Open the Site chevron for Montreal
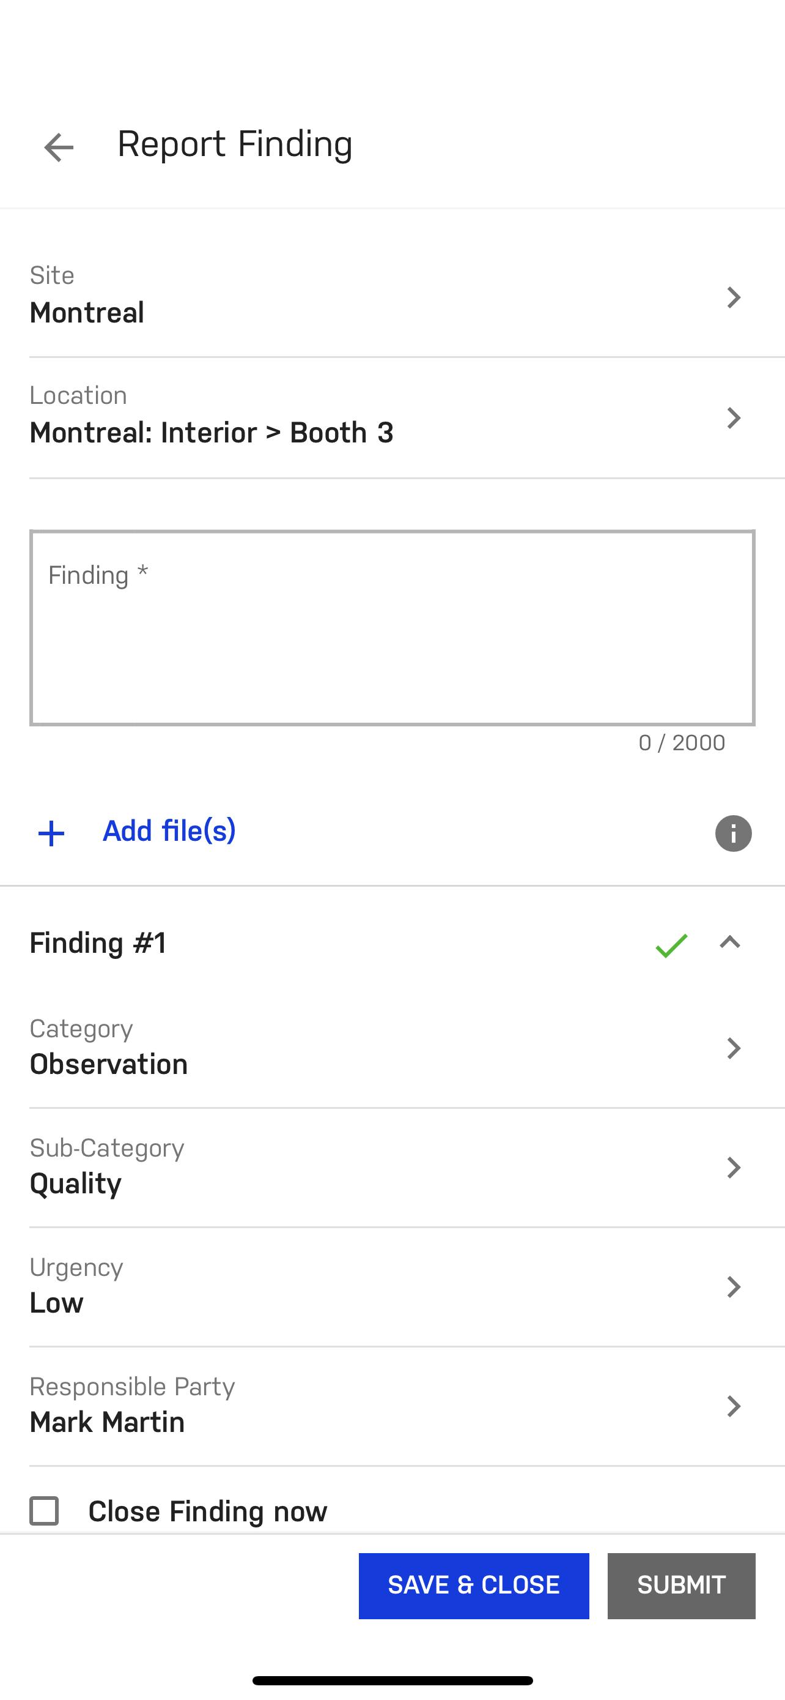 coord(733,297)
